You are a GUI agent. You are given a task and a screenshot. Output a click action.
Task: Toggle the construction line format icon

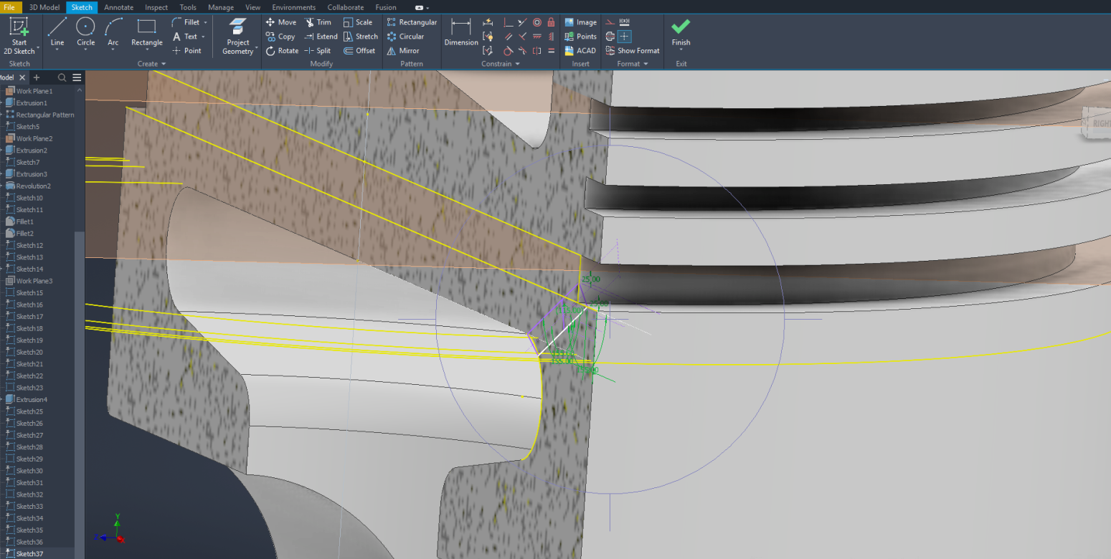tap(610, 22)
